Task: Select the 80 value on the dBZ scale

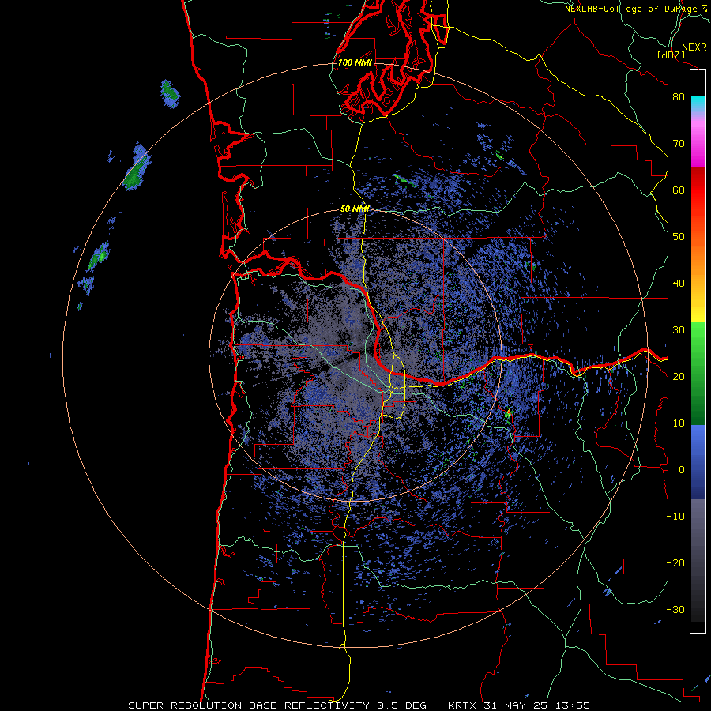Action: pos(679,96)
